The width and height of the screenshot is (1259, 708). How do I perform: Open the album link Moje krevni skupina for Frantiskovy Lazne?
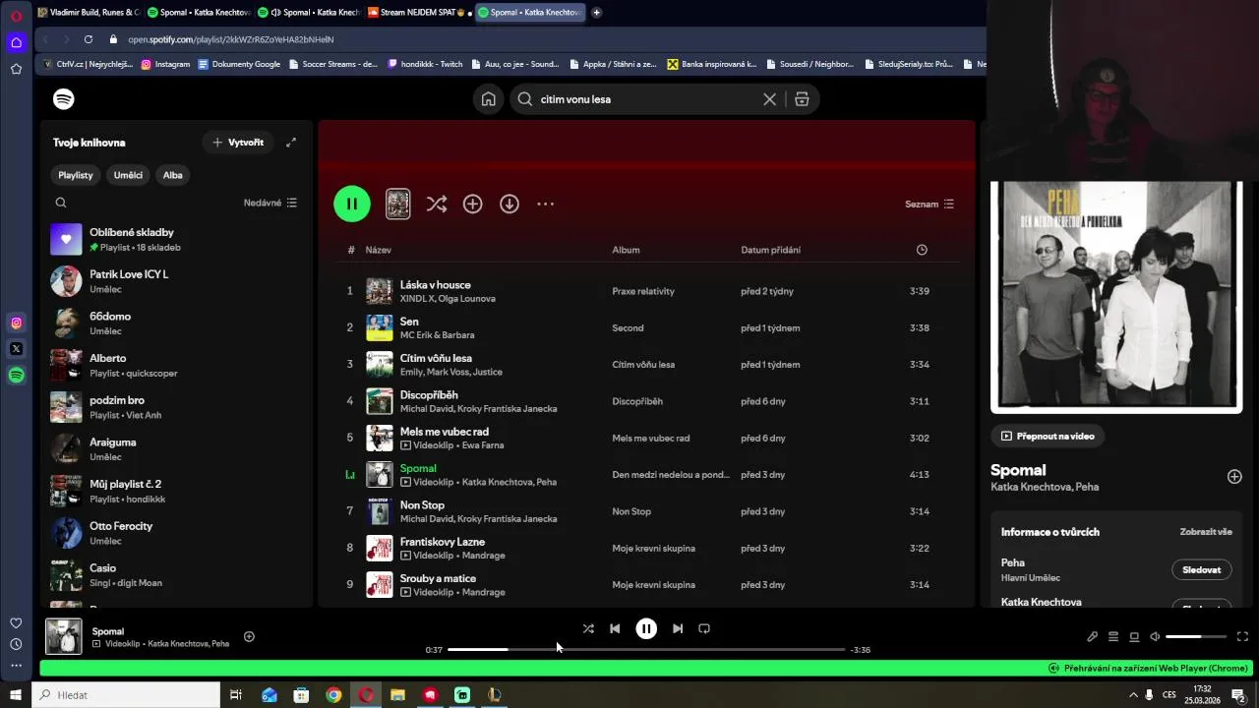[653, 549]
